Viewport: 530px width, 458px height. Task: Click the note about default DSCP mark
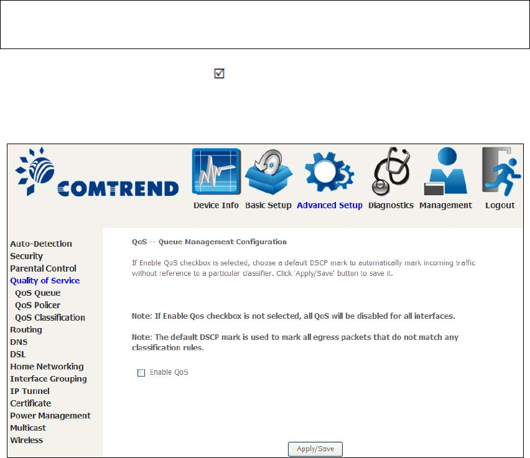coord(295,342)
